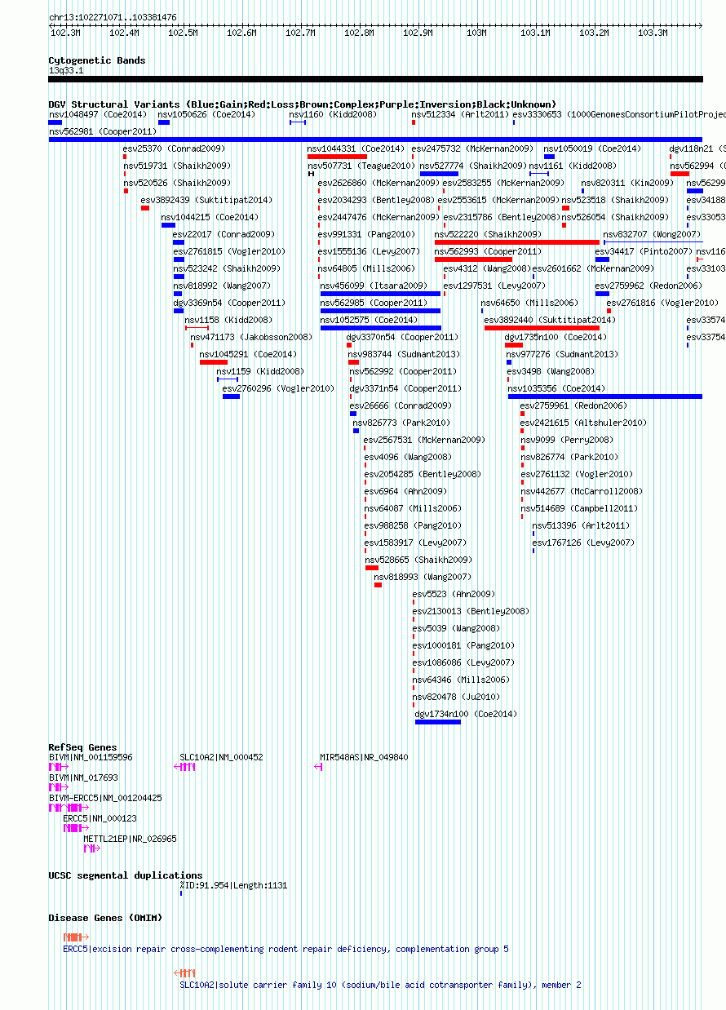Open RefSeq gene BIVM|NM_001159596
The image size is (726, 1010).
tap(59, 768)
